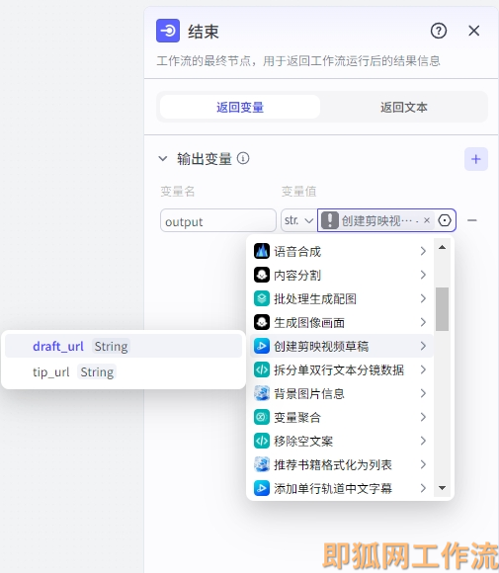This screenshot has width=499, height=573.
Task: Clear the selected 创建剪映视频 reference tag
Action: [x=426, y=220]
